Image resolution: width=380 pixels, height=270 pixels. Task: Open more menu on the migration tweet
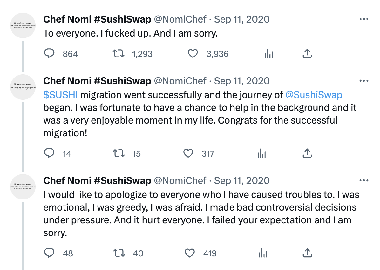(363, 81)
